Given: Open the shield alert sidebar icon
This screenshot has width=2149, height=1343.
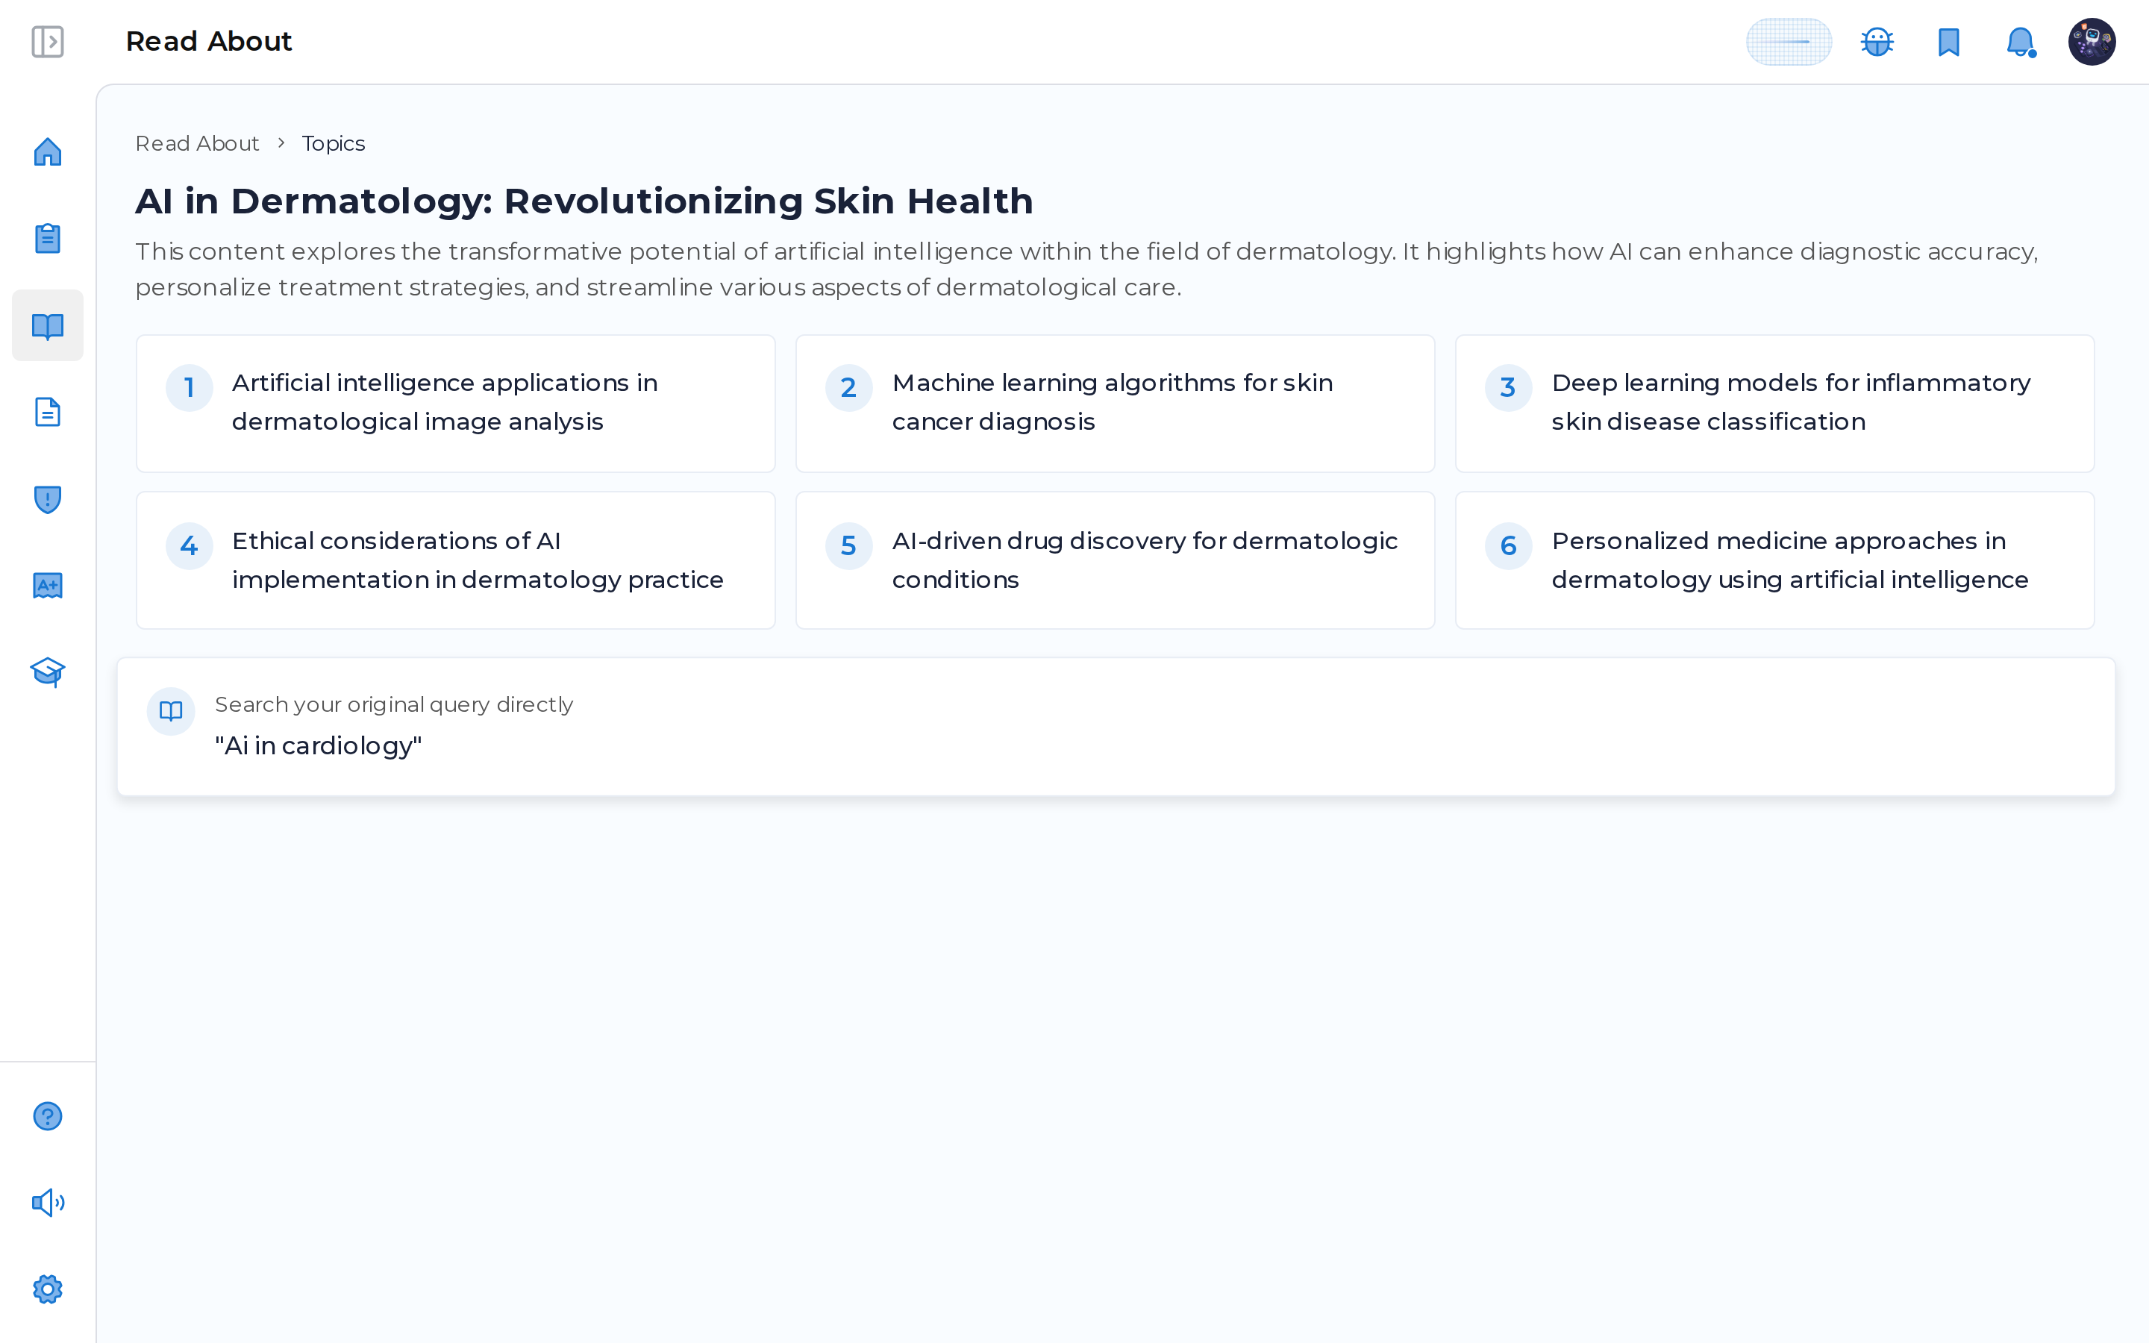Looking at the screenshot, I should (x=47, y=499).
